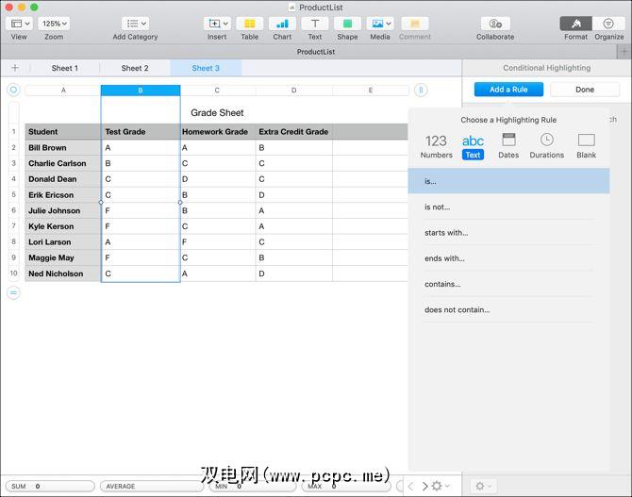Viewport: 632px width, 497px height.
Task: Toggle the Format sidebar
Action: pos(575,24)
